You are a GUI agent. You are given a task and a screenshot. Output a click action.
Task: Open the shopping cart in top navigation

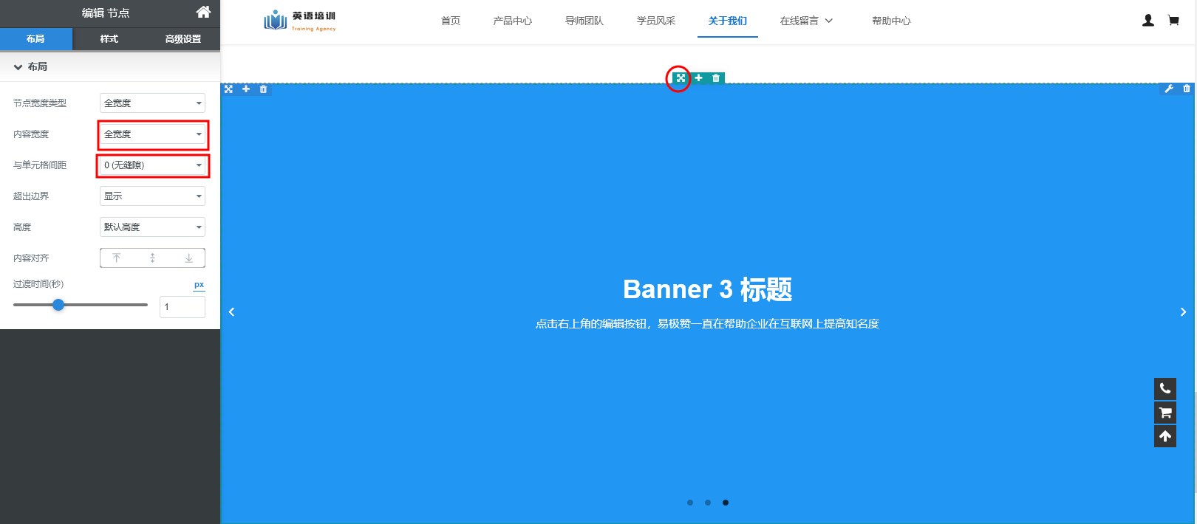pos(1173,21)
